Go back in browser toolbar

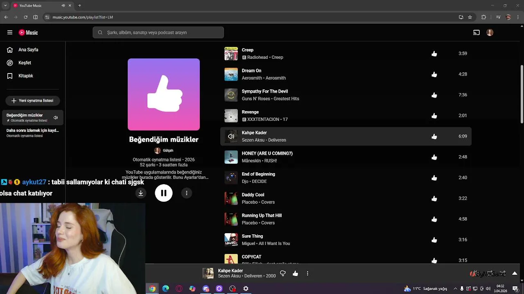pos(6,17)
